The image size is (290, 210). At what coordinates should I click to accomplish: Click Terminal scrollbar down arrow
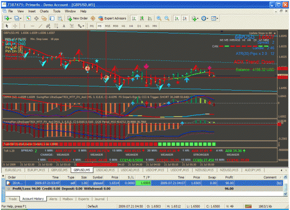(285, 194)
